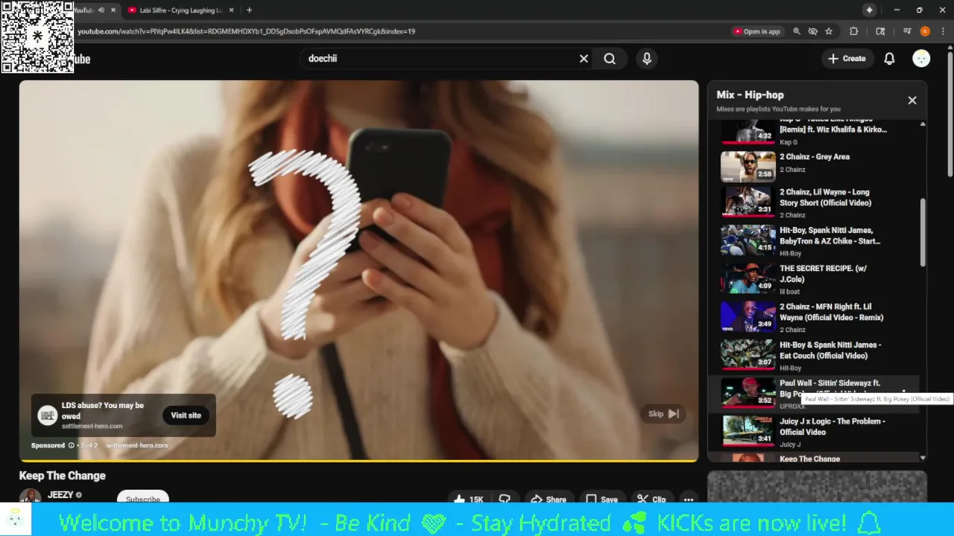Play '2 Chainz - MFN Right ft. Lil Wayne'
The width and height of the screenshot is (954, 536).
(x=820, y=317)
